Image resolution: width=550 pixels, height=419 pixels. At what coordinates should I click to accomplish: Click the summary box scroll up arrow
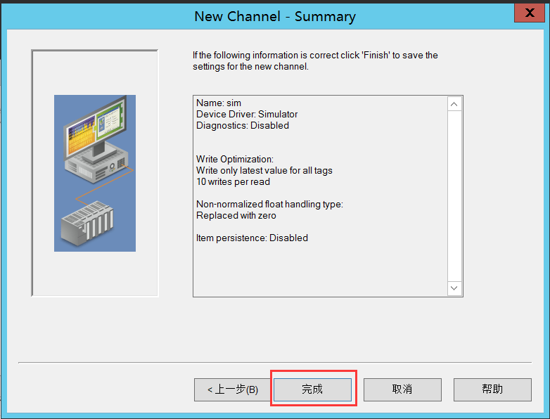454,104
